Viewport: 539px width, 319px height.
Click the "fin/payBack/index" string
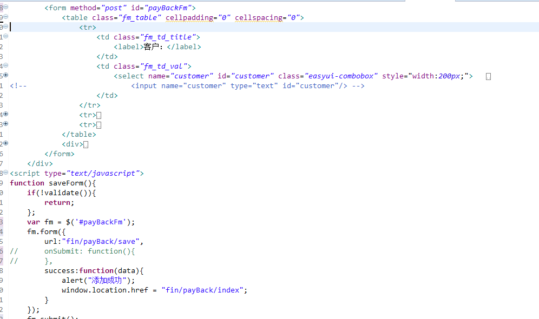pos(202,290)
